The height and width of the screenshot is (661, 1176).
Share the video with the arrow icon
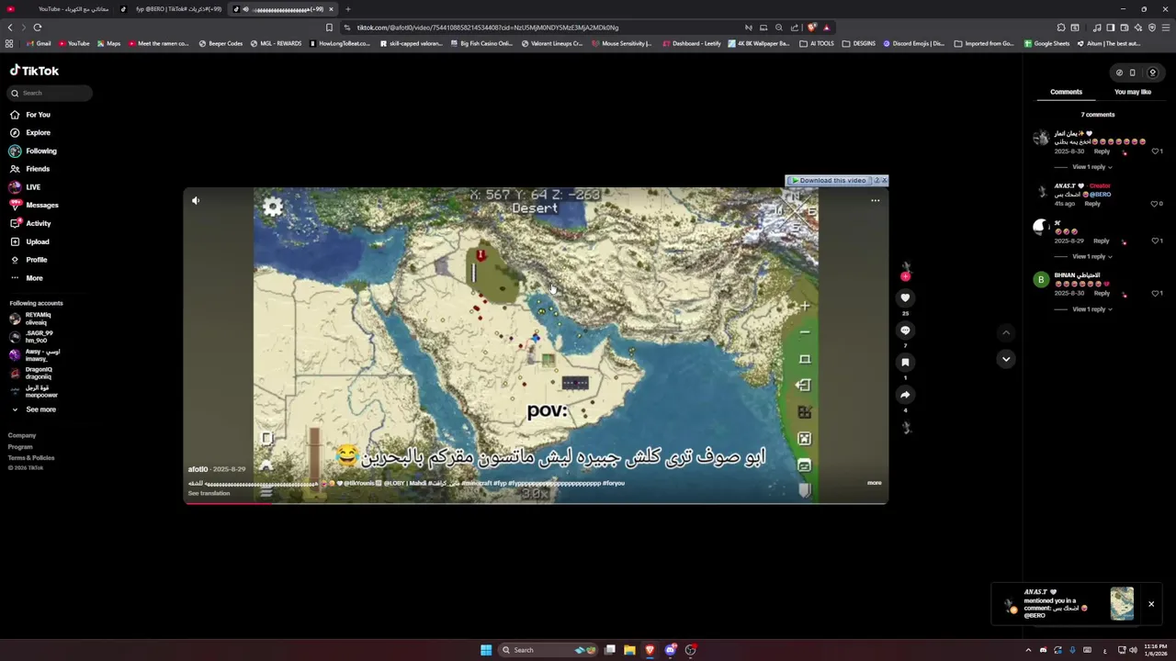pyautogui.click(x=905, y=395)
